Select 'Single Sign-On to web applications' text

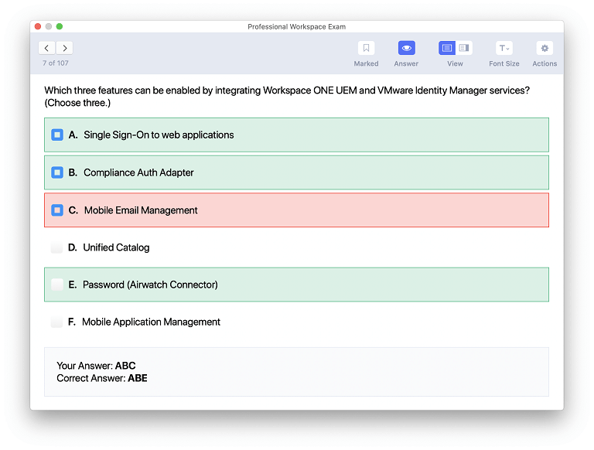159,135
